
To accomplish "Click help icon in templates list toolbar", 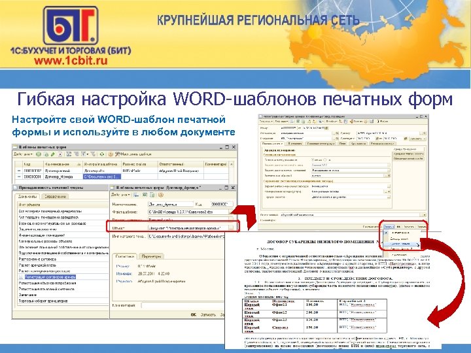I will tap(111, 154).
